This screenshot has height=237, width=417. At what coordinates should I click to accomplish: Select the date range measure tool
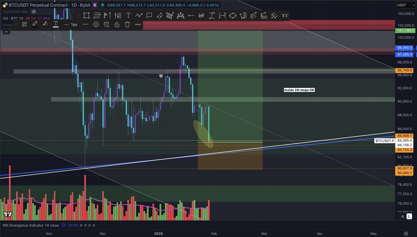click(222, 15)
